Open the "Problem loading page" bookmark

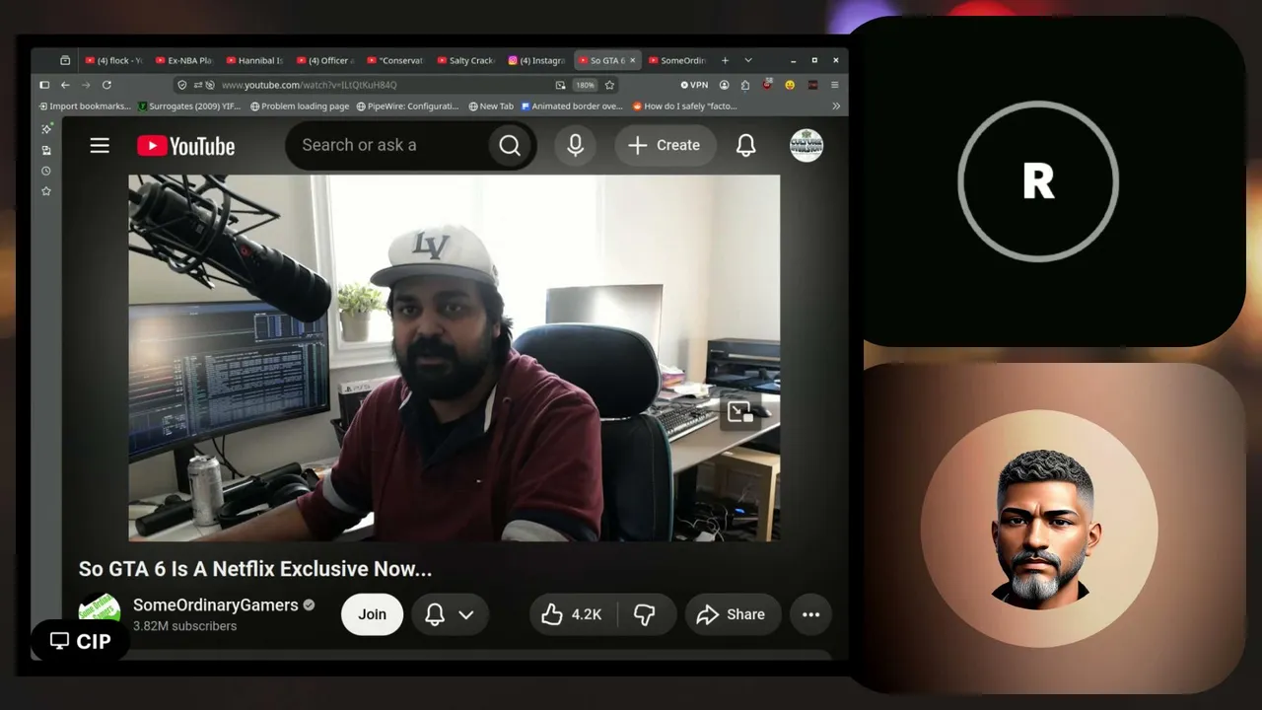(300, 106)
